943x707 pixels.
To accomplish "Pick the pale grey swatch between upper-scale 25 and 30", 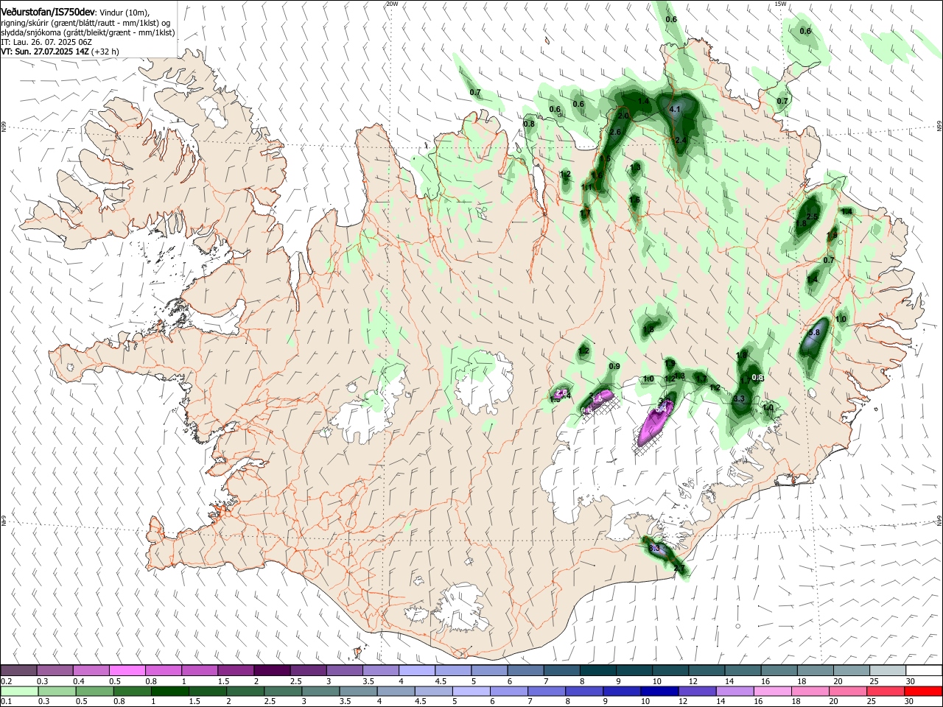I will pyautogui.click(x=887, y=671).
